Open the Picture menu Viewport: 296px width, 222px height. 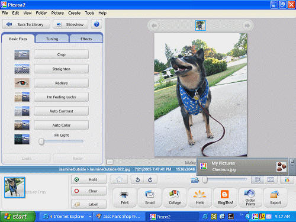tap(57, 13)
